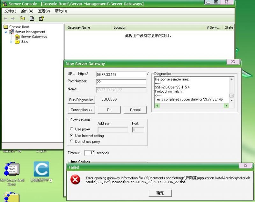Minimize the Server Console window
Screen dimensions: 255x202
tap(208, 2)
